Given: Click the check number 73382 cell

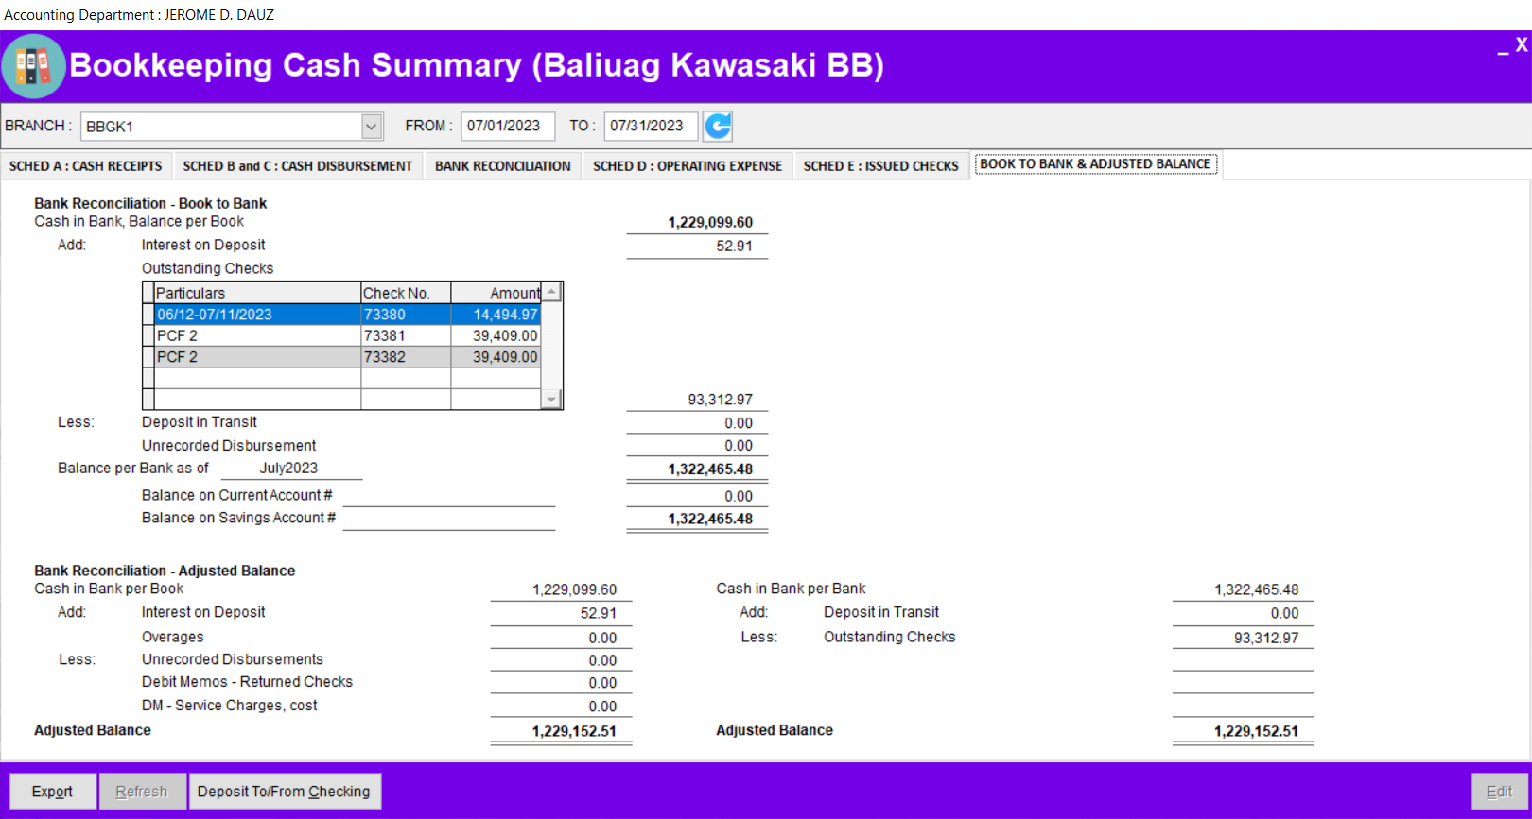Looking at the screenshot, I should [x=406, y=357].
